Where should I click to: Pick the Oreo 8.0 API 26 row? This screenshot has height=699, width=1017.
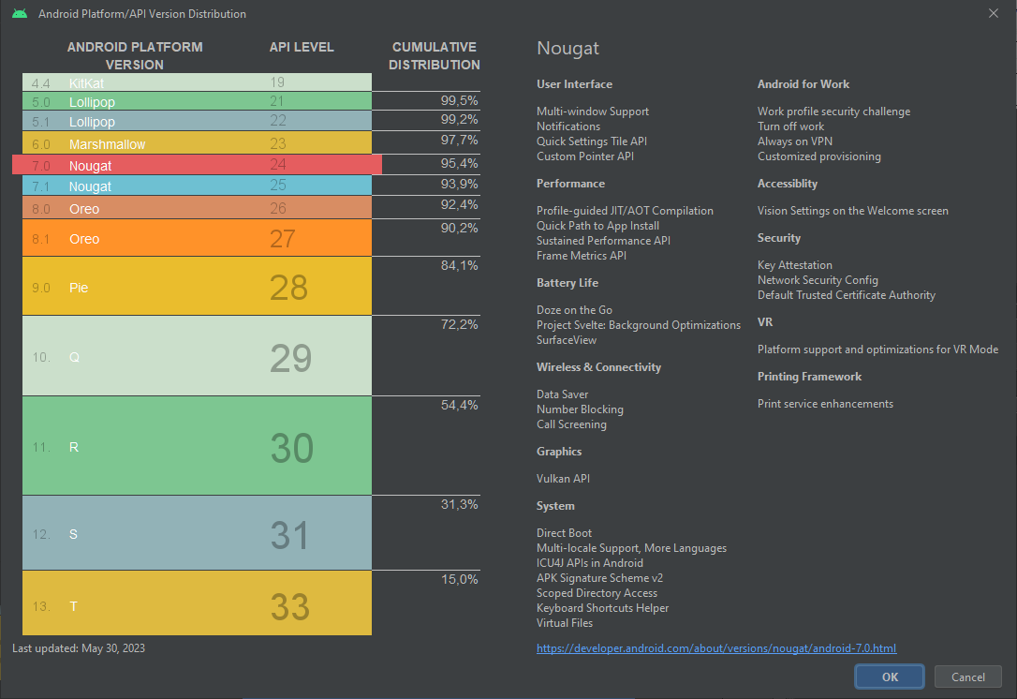click(x=197, y=208)
